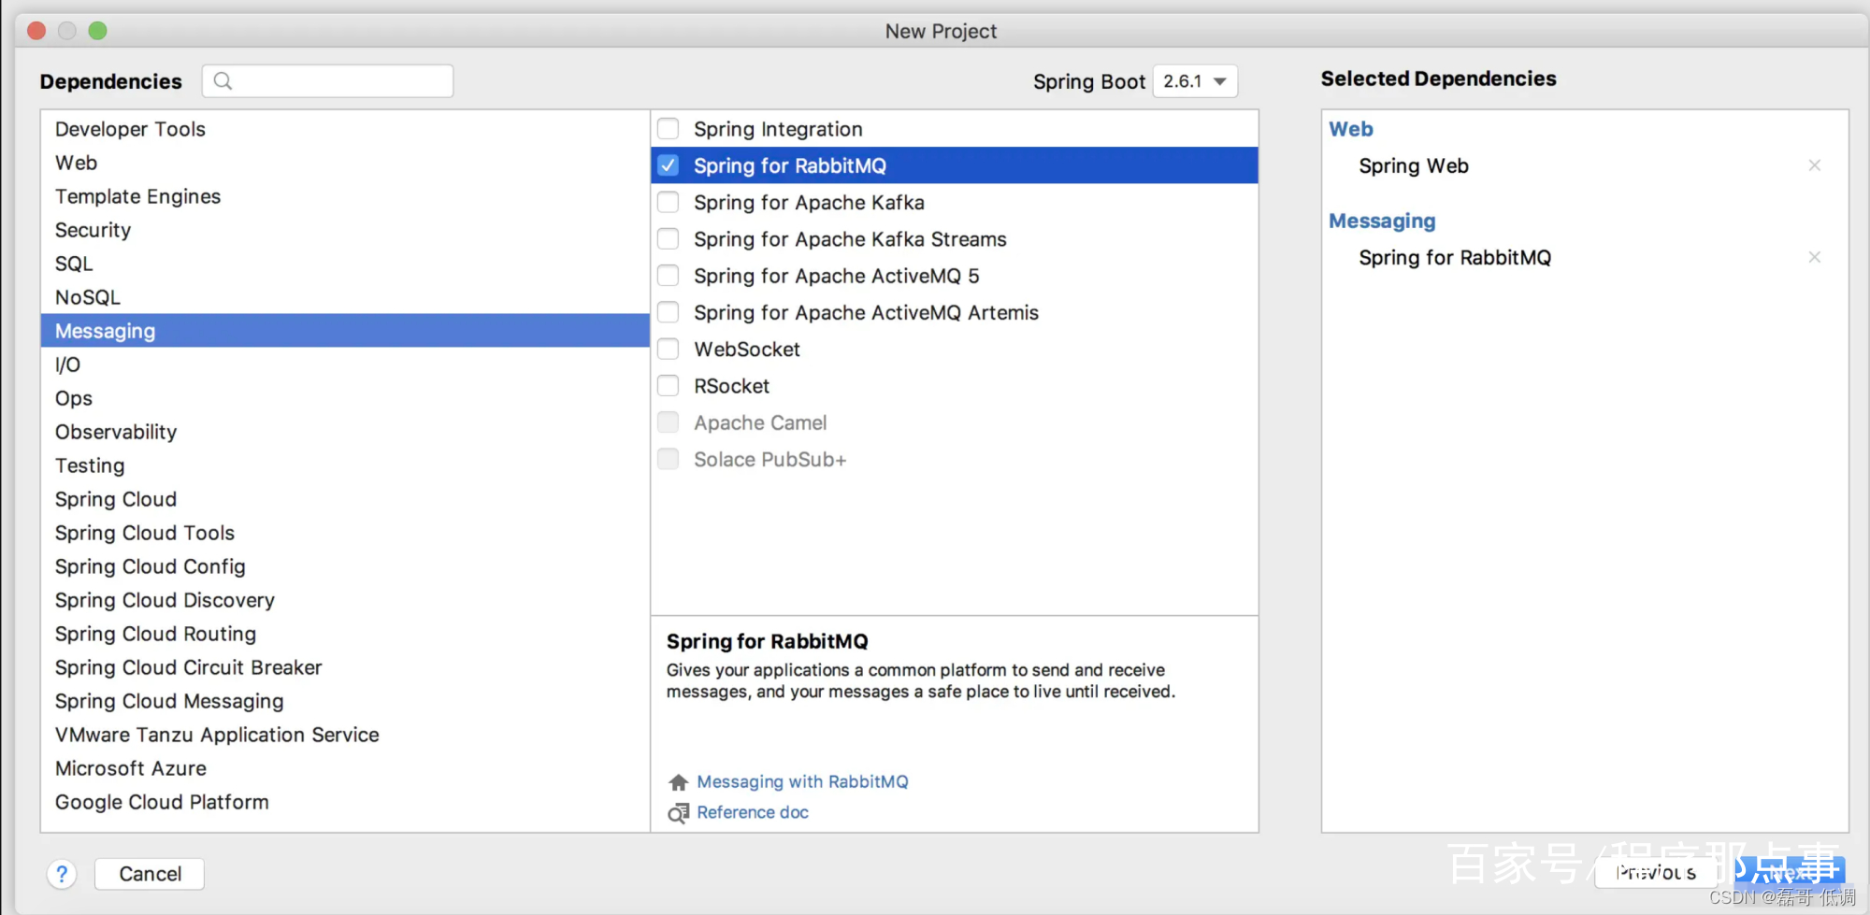The width and height of the screenshot is (1870, 915).
Task: Select the I/O category
Action: 345,365
